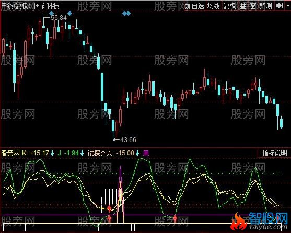
Task: Toggle the 均线 moving average display
Action: [x=214, y=6]
